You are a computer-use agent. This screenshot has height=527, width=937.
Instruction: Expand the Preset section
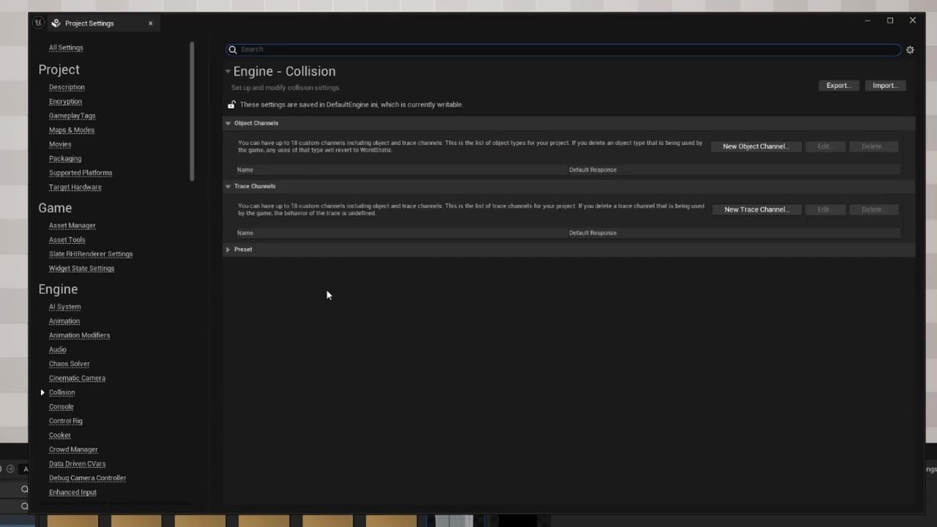pos(228,250)
